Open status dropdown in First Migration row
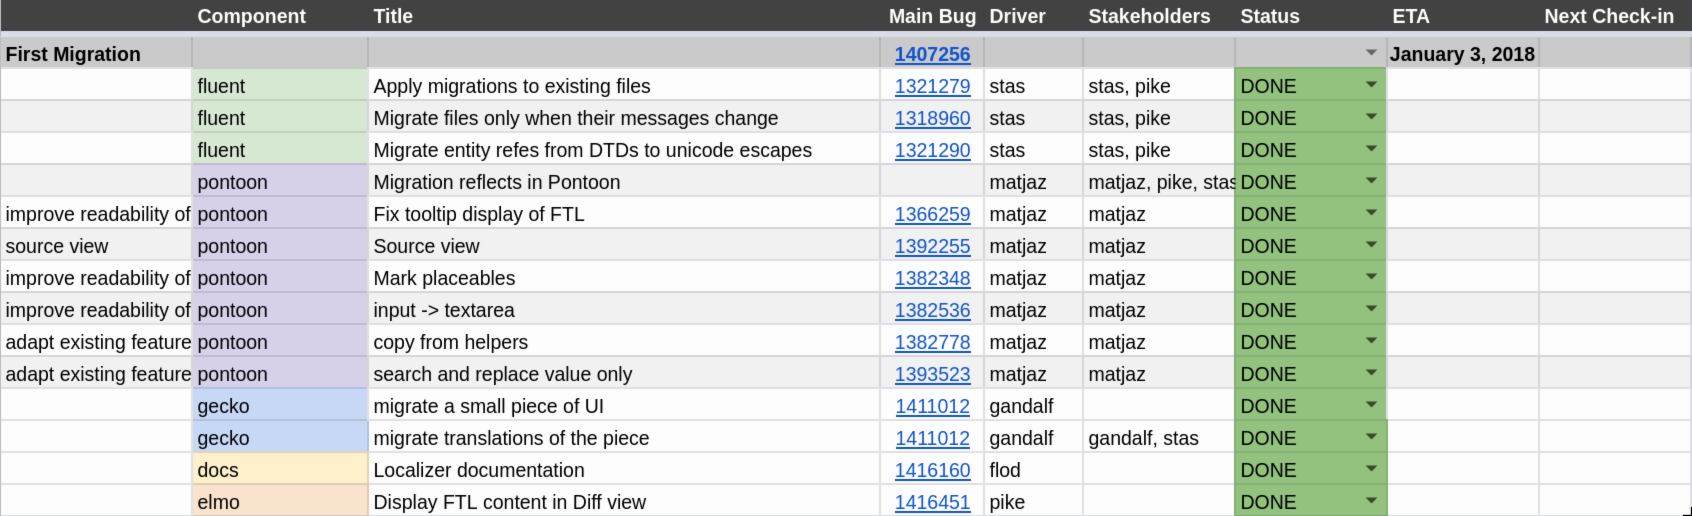This screenshot has width=1692, height=516. tap(1371, 53)
